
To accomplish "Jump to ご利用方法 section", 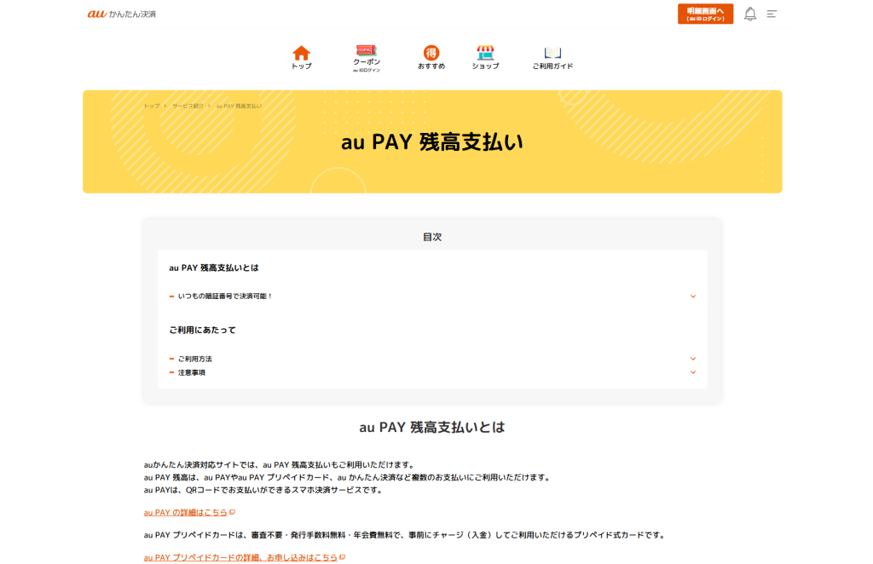I will point(195,359).
